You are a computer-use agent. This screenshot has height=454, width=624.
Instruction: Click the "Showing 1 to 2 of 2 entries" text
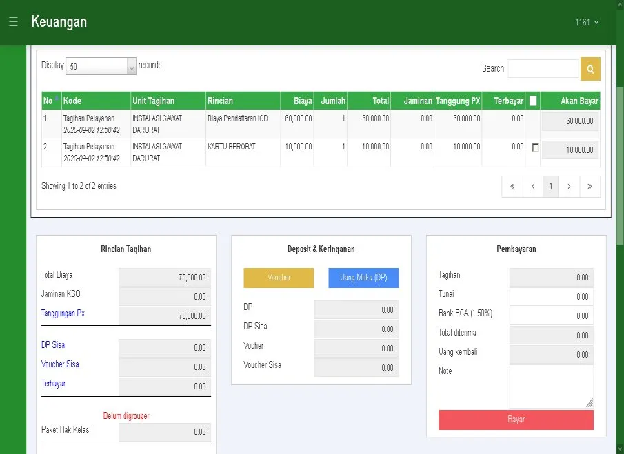point(79,185)
